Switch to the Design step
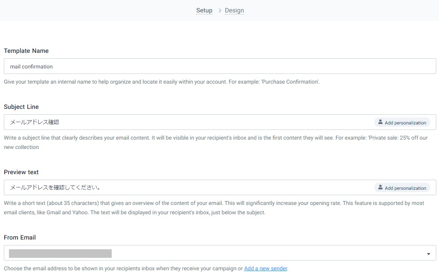The image size is (439, 273). (x=234, y=10)
